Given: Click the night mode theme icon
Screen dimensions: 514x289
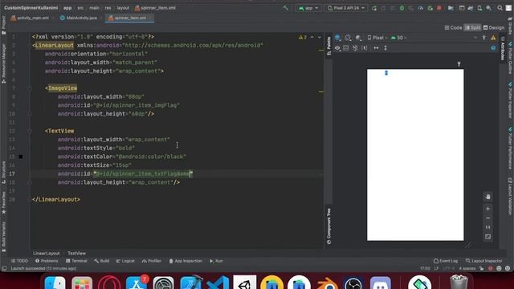Looking at the screenshot, I should pos(358,38).
